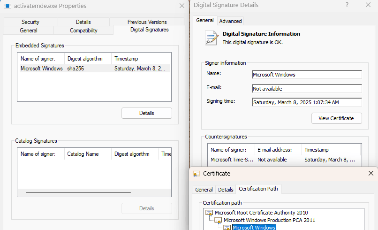Click the E-mail Not available field
This screenshot has width=378, height=230.
pyautogui.click(x=307, y=89)
